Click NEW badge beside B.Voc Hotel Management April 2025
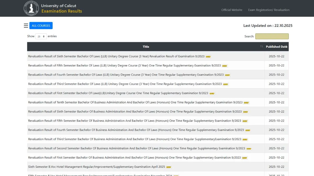Viewport: 314px width, 176px height. point(169,167)
